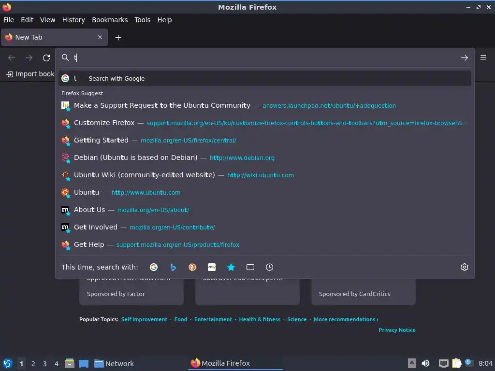This screenshot has width=495, height=371.
Task: Click the network connection tray icon
Action: tap(444, 363)
